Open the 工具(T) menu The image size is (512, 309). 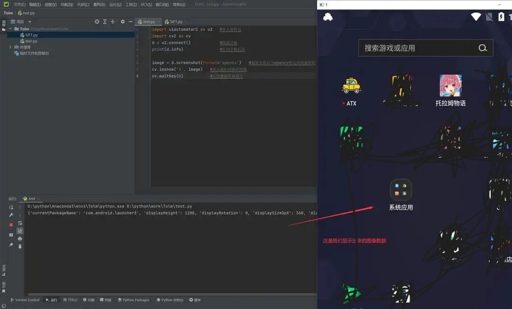131,5
